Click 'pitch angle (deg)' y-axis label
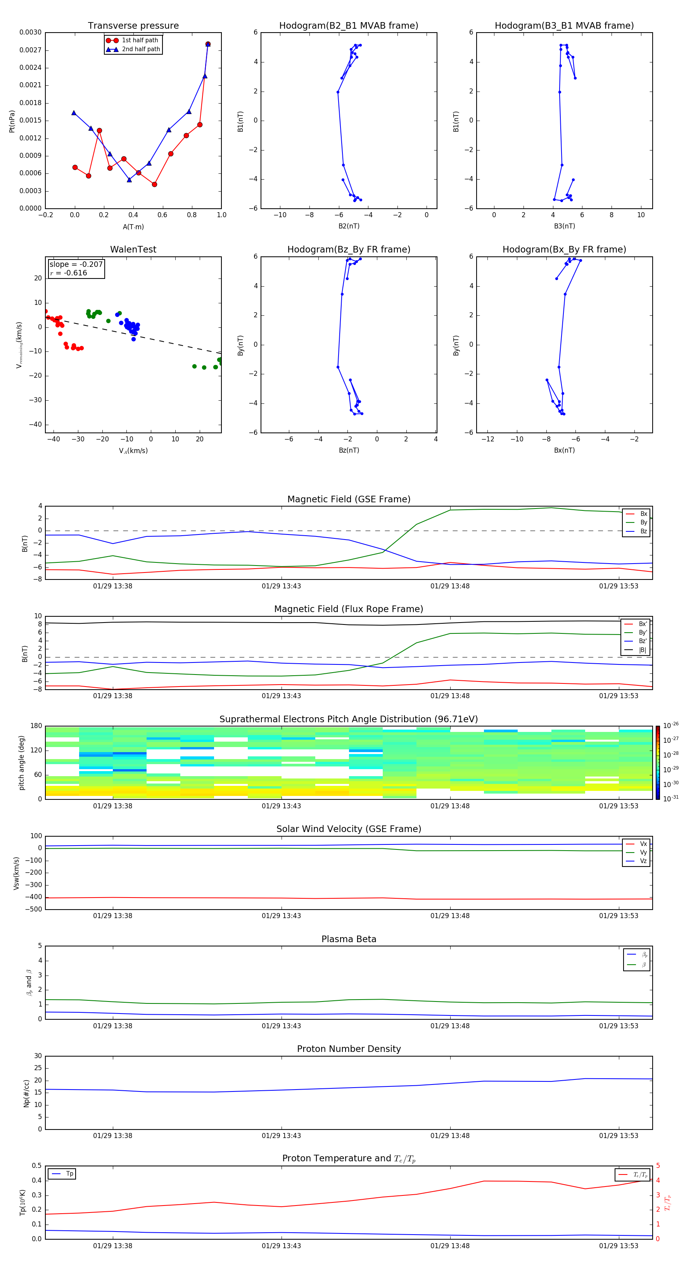698x1280 pixels. (21, 763)
